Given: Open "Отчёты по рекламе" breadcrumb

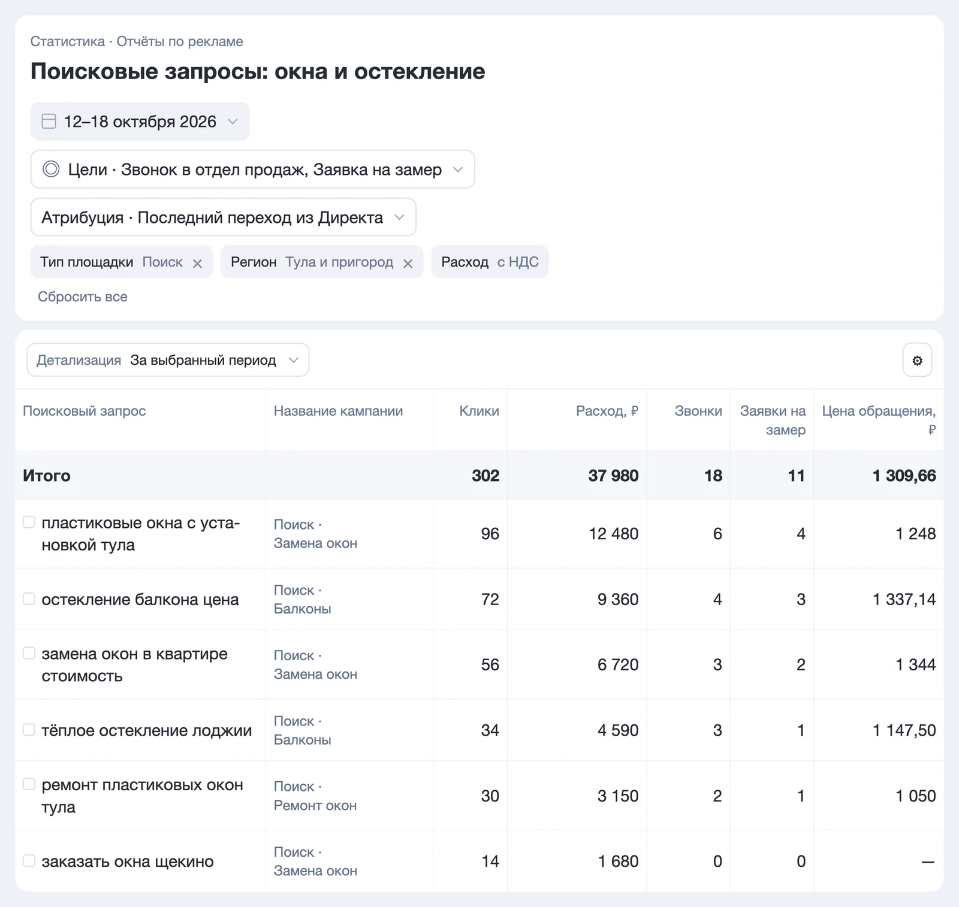Looking at the screenshot, I should (180, 41).
